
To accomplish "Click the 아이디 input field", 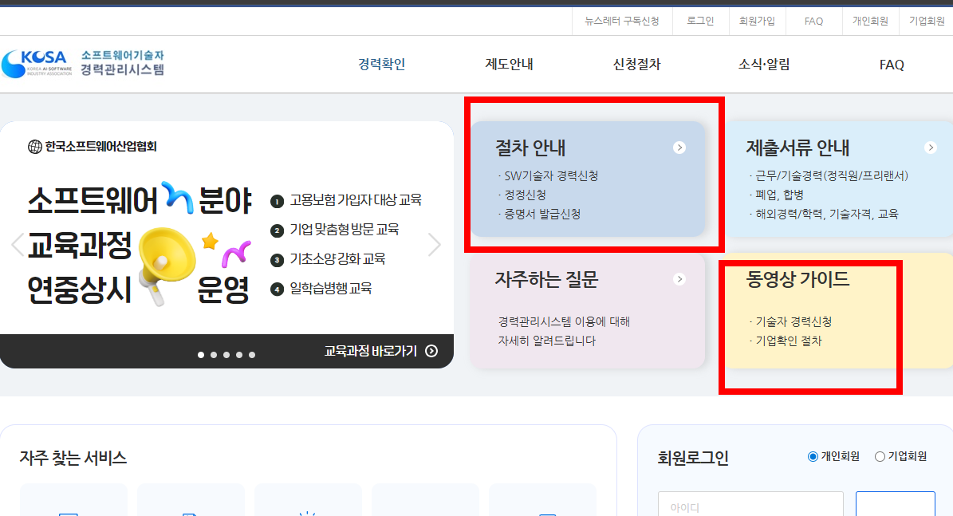I will (750, 506).
